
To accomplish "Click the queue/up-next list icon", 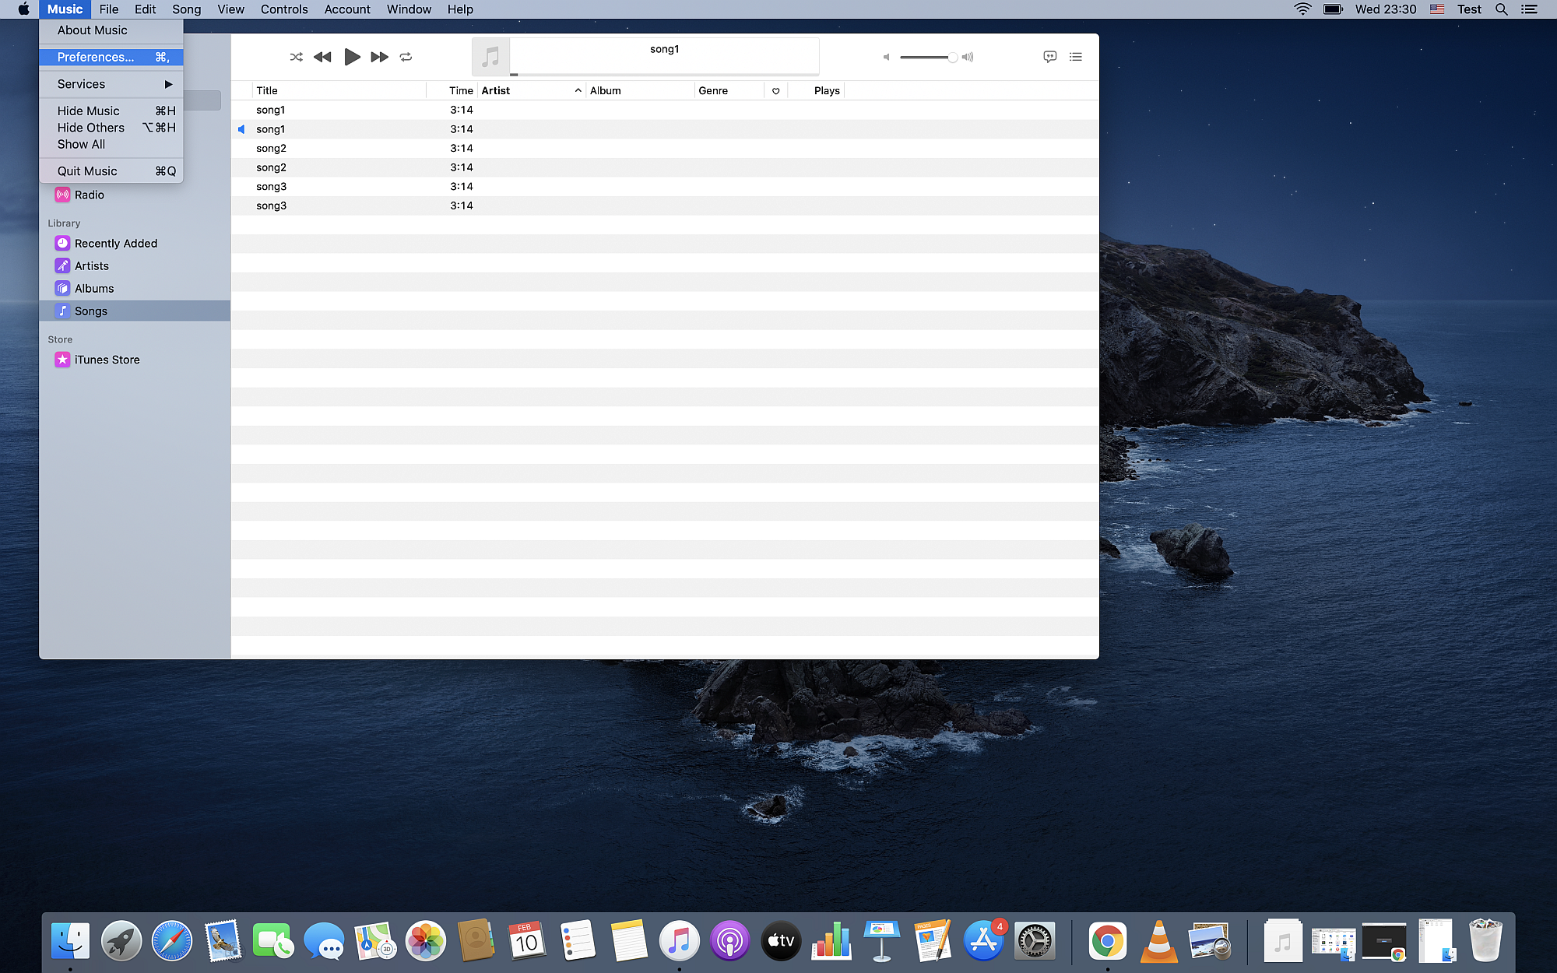I will (1075, 56).
